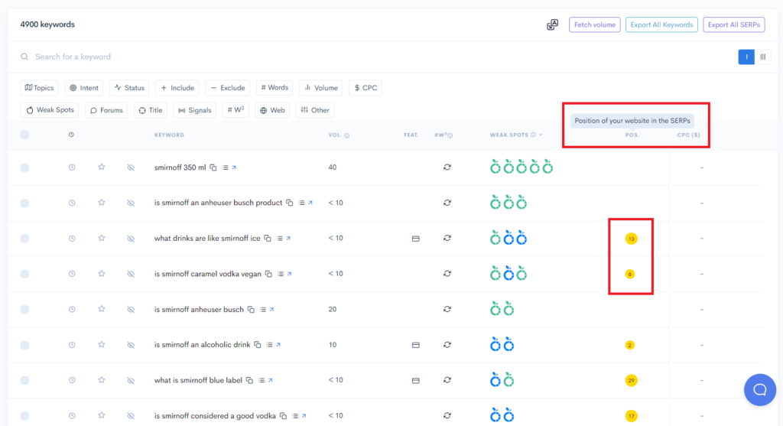Screen dimensions: 783x426
Task: Open the Status filter
Action: coord(129,88)
